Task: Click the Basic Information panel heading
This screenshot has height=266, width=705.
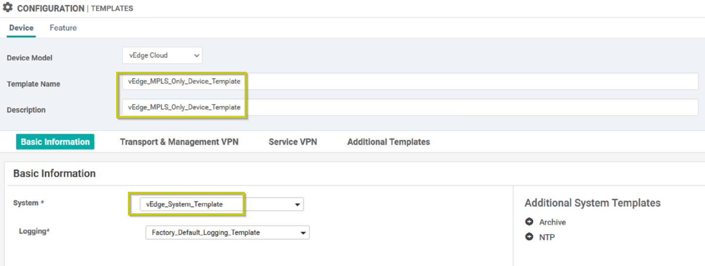Action: (54, 173)
